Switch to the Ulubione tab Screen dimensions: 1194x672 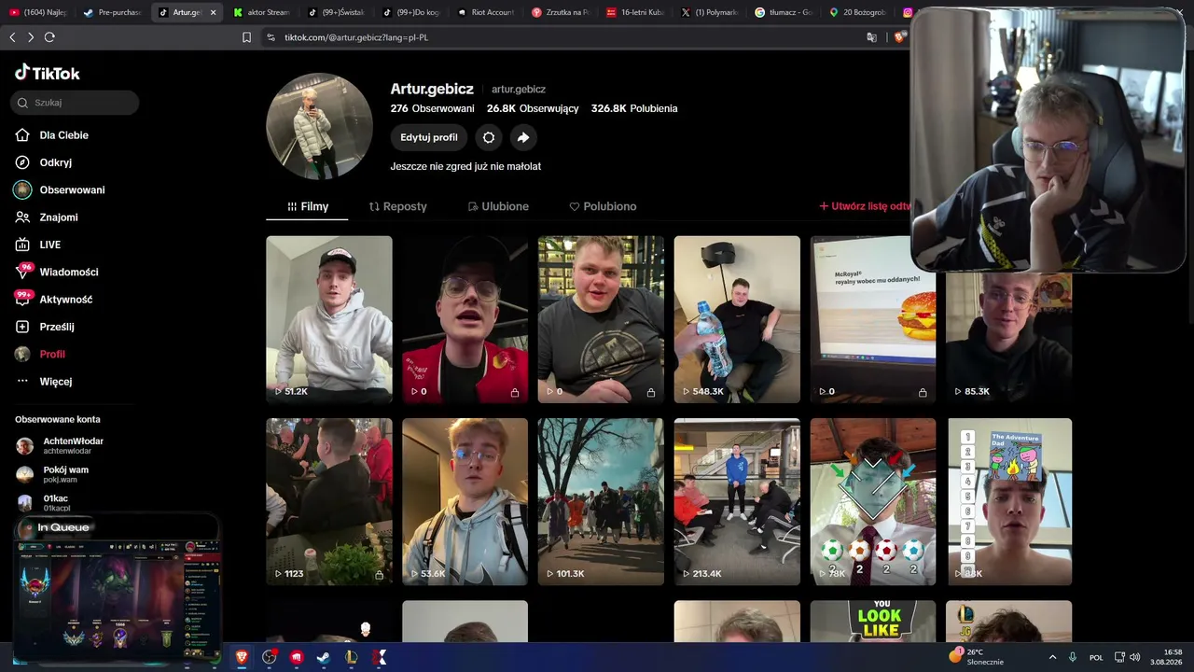click(x=499, y=206)
